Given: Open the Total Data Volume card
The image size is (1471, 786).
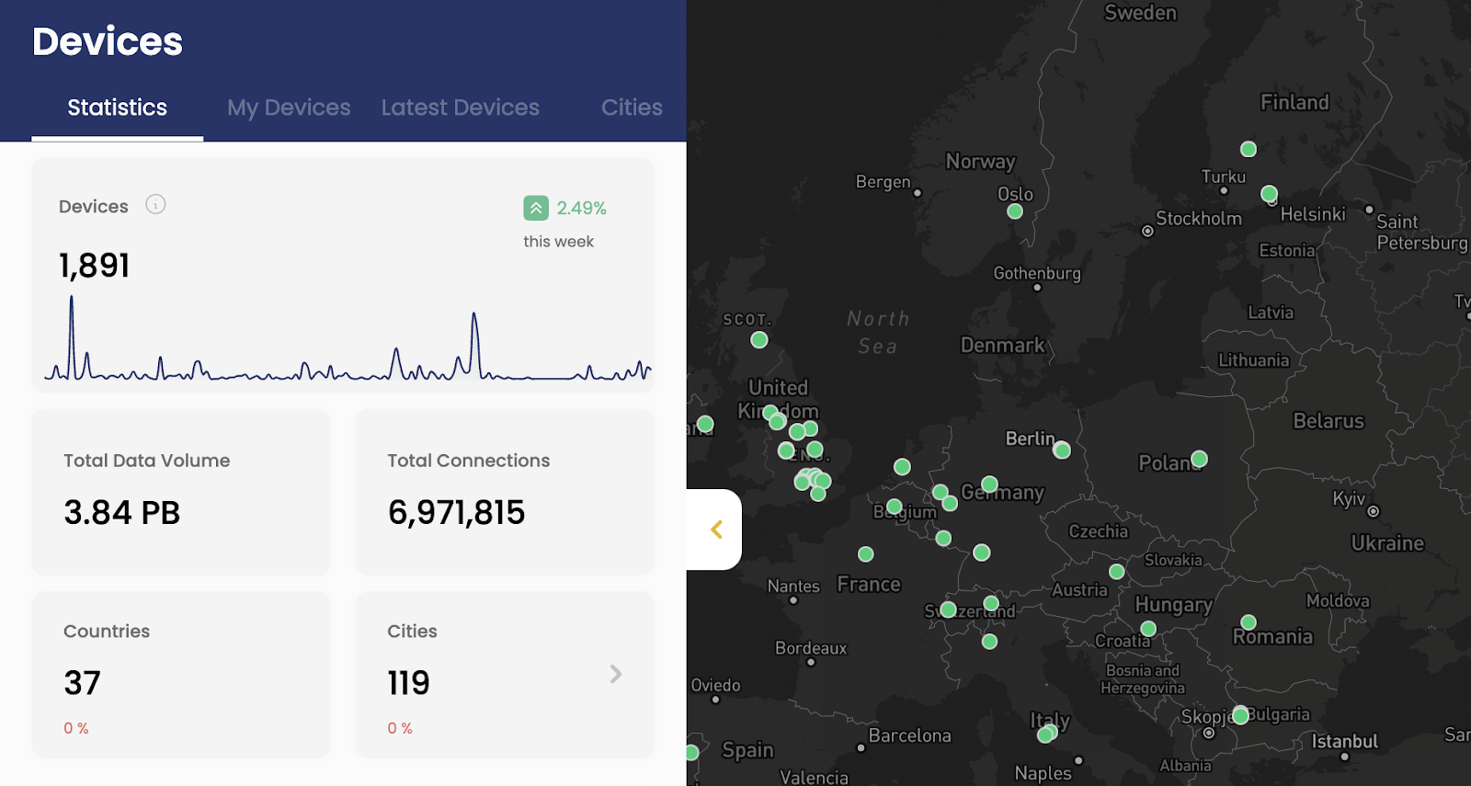Looking at the screenshot, I should 181,492.
